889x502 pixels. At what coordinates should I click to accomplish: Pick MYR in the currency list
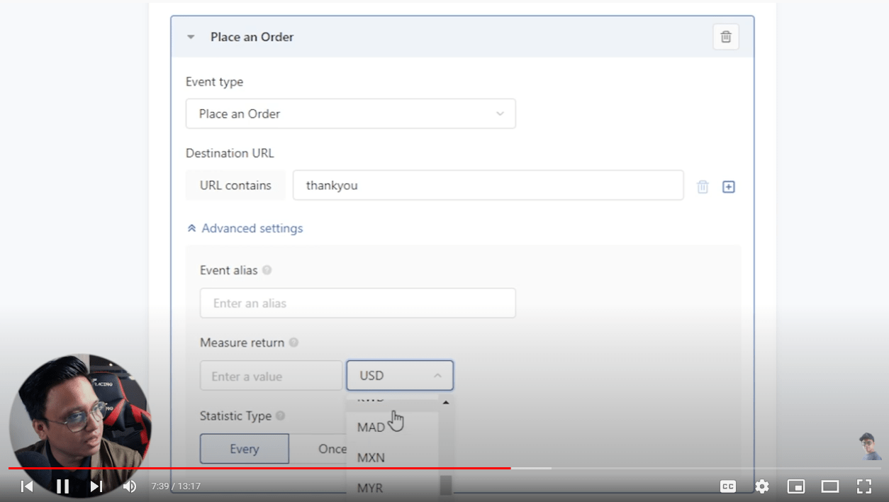pos(370,488)
